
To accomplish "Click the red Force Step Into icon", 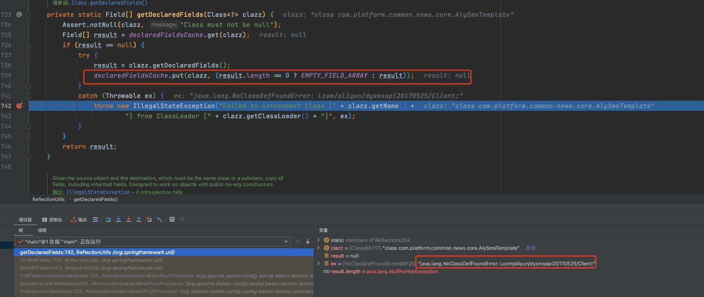I will point(129,220).
